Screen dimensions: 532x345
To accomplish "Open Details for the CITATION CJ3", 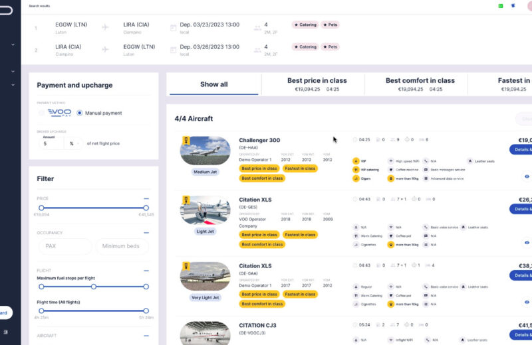I will click(521, 335).
